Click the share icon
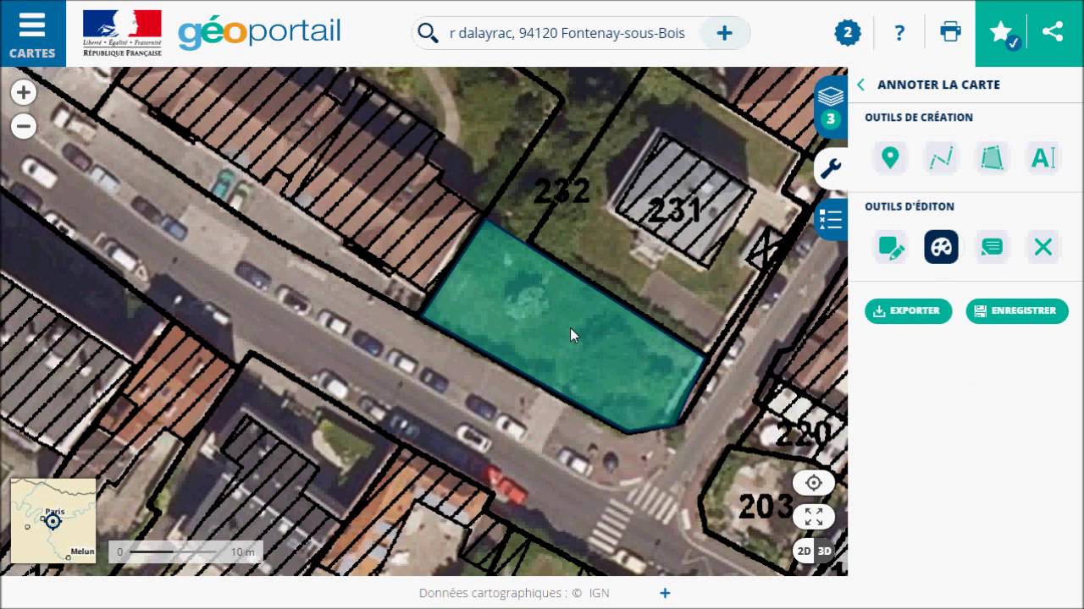Image resolution: width=1084 pixels, height=609 pixels. pyautogui.click(x=1053, y=32)
